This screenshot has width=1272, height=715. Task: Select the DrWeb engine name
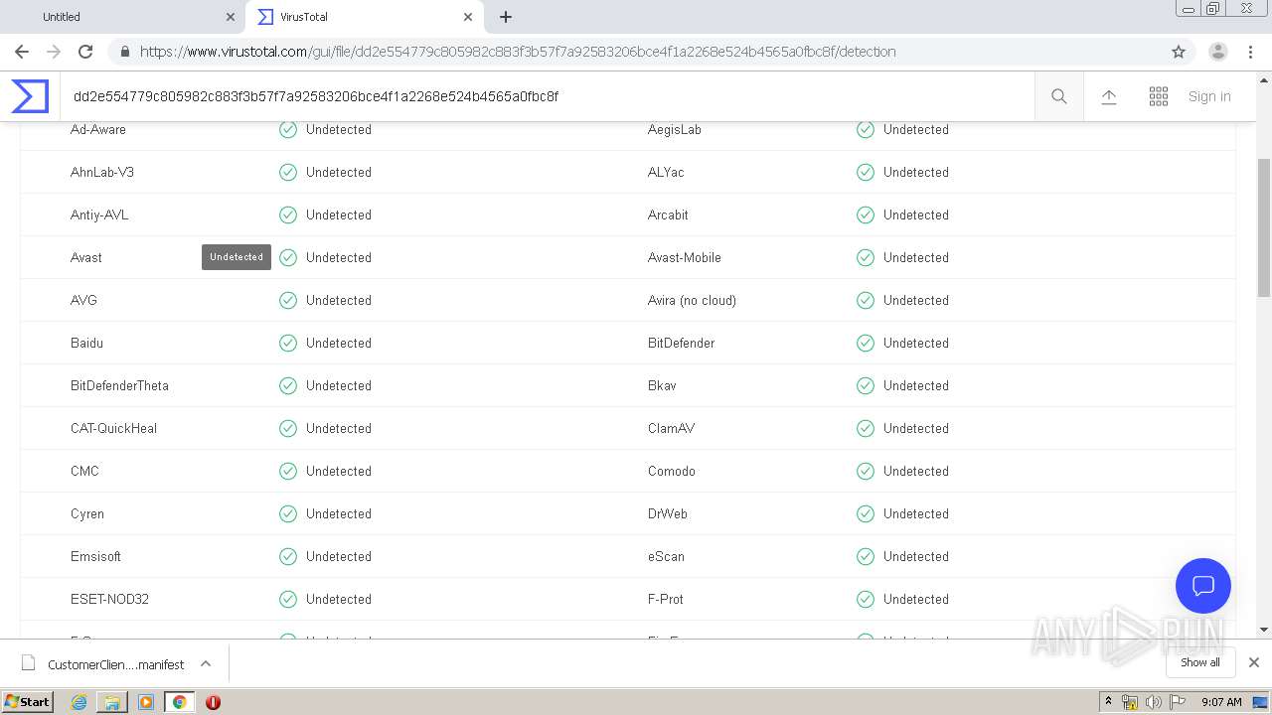click(668, 513)
